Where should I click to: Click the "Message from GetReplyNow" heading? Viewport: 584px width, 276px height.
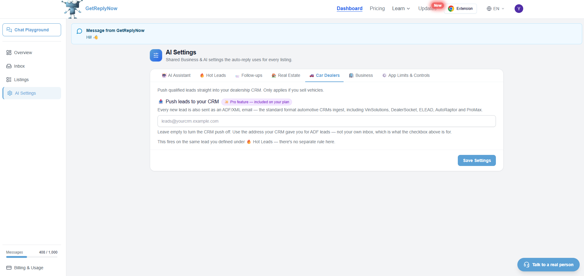[115, 30]
